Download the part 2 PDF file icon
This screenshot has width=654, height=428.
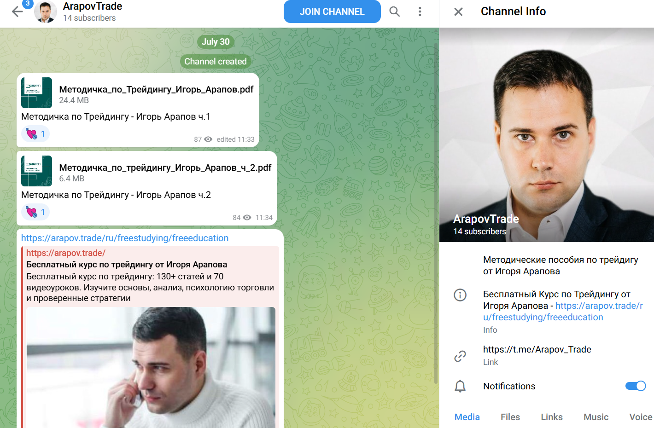point(37,171)
